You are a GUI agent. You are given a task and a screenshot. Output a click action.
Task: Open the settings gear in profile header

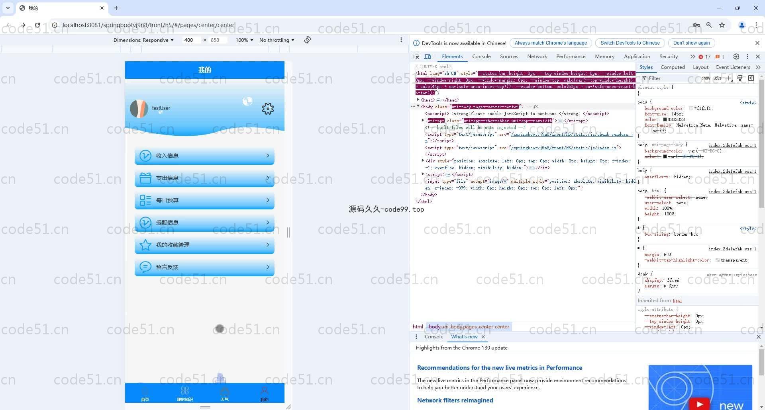pos(268,109)
